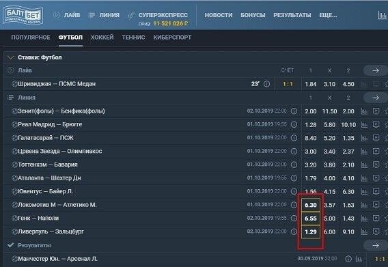Click the arrow button in Лайв row
Image resolution: width=388 pixels, height=267 pixels.
pyautogui.click(x=376, y=70)
